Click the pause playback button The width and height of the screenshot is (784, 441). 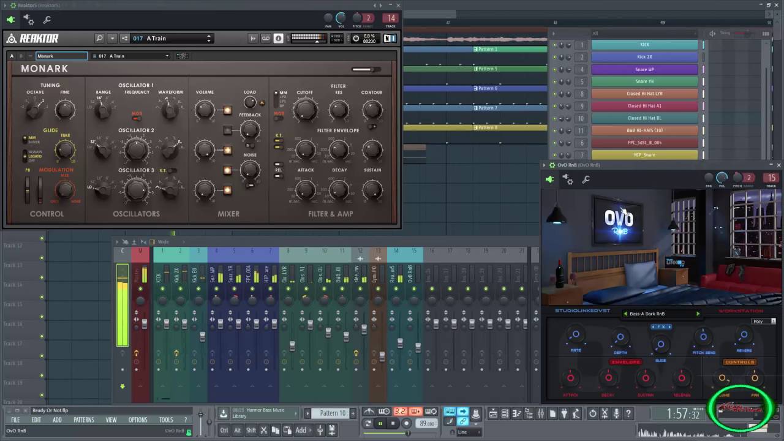pyautogui.click(x=380, y=423)
